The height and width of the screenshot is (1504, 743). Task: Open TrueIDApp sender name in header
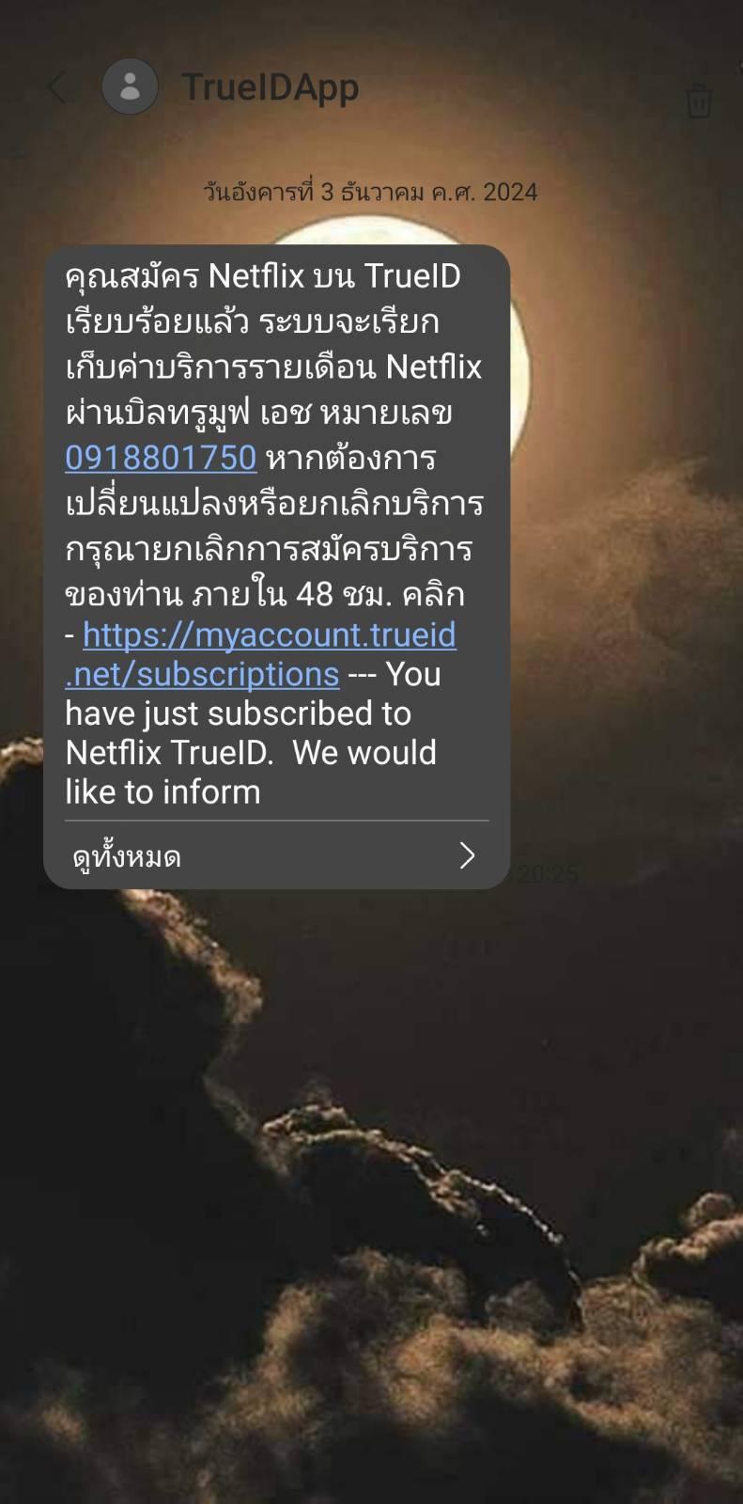coord(271,87)
